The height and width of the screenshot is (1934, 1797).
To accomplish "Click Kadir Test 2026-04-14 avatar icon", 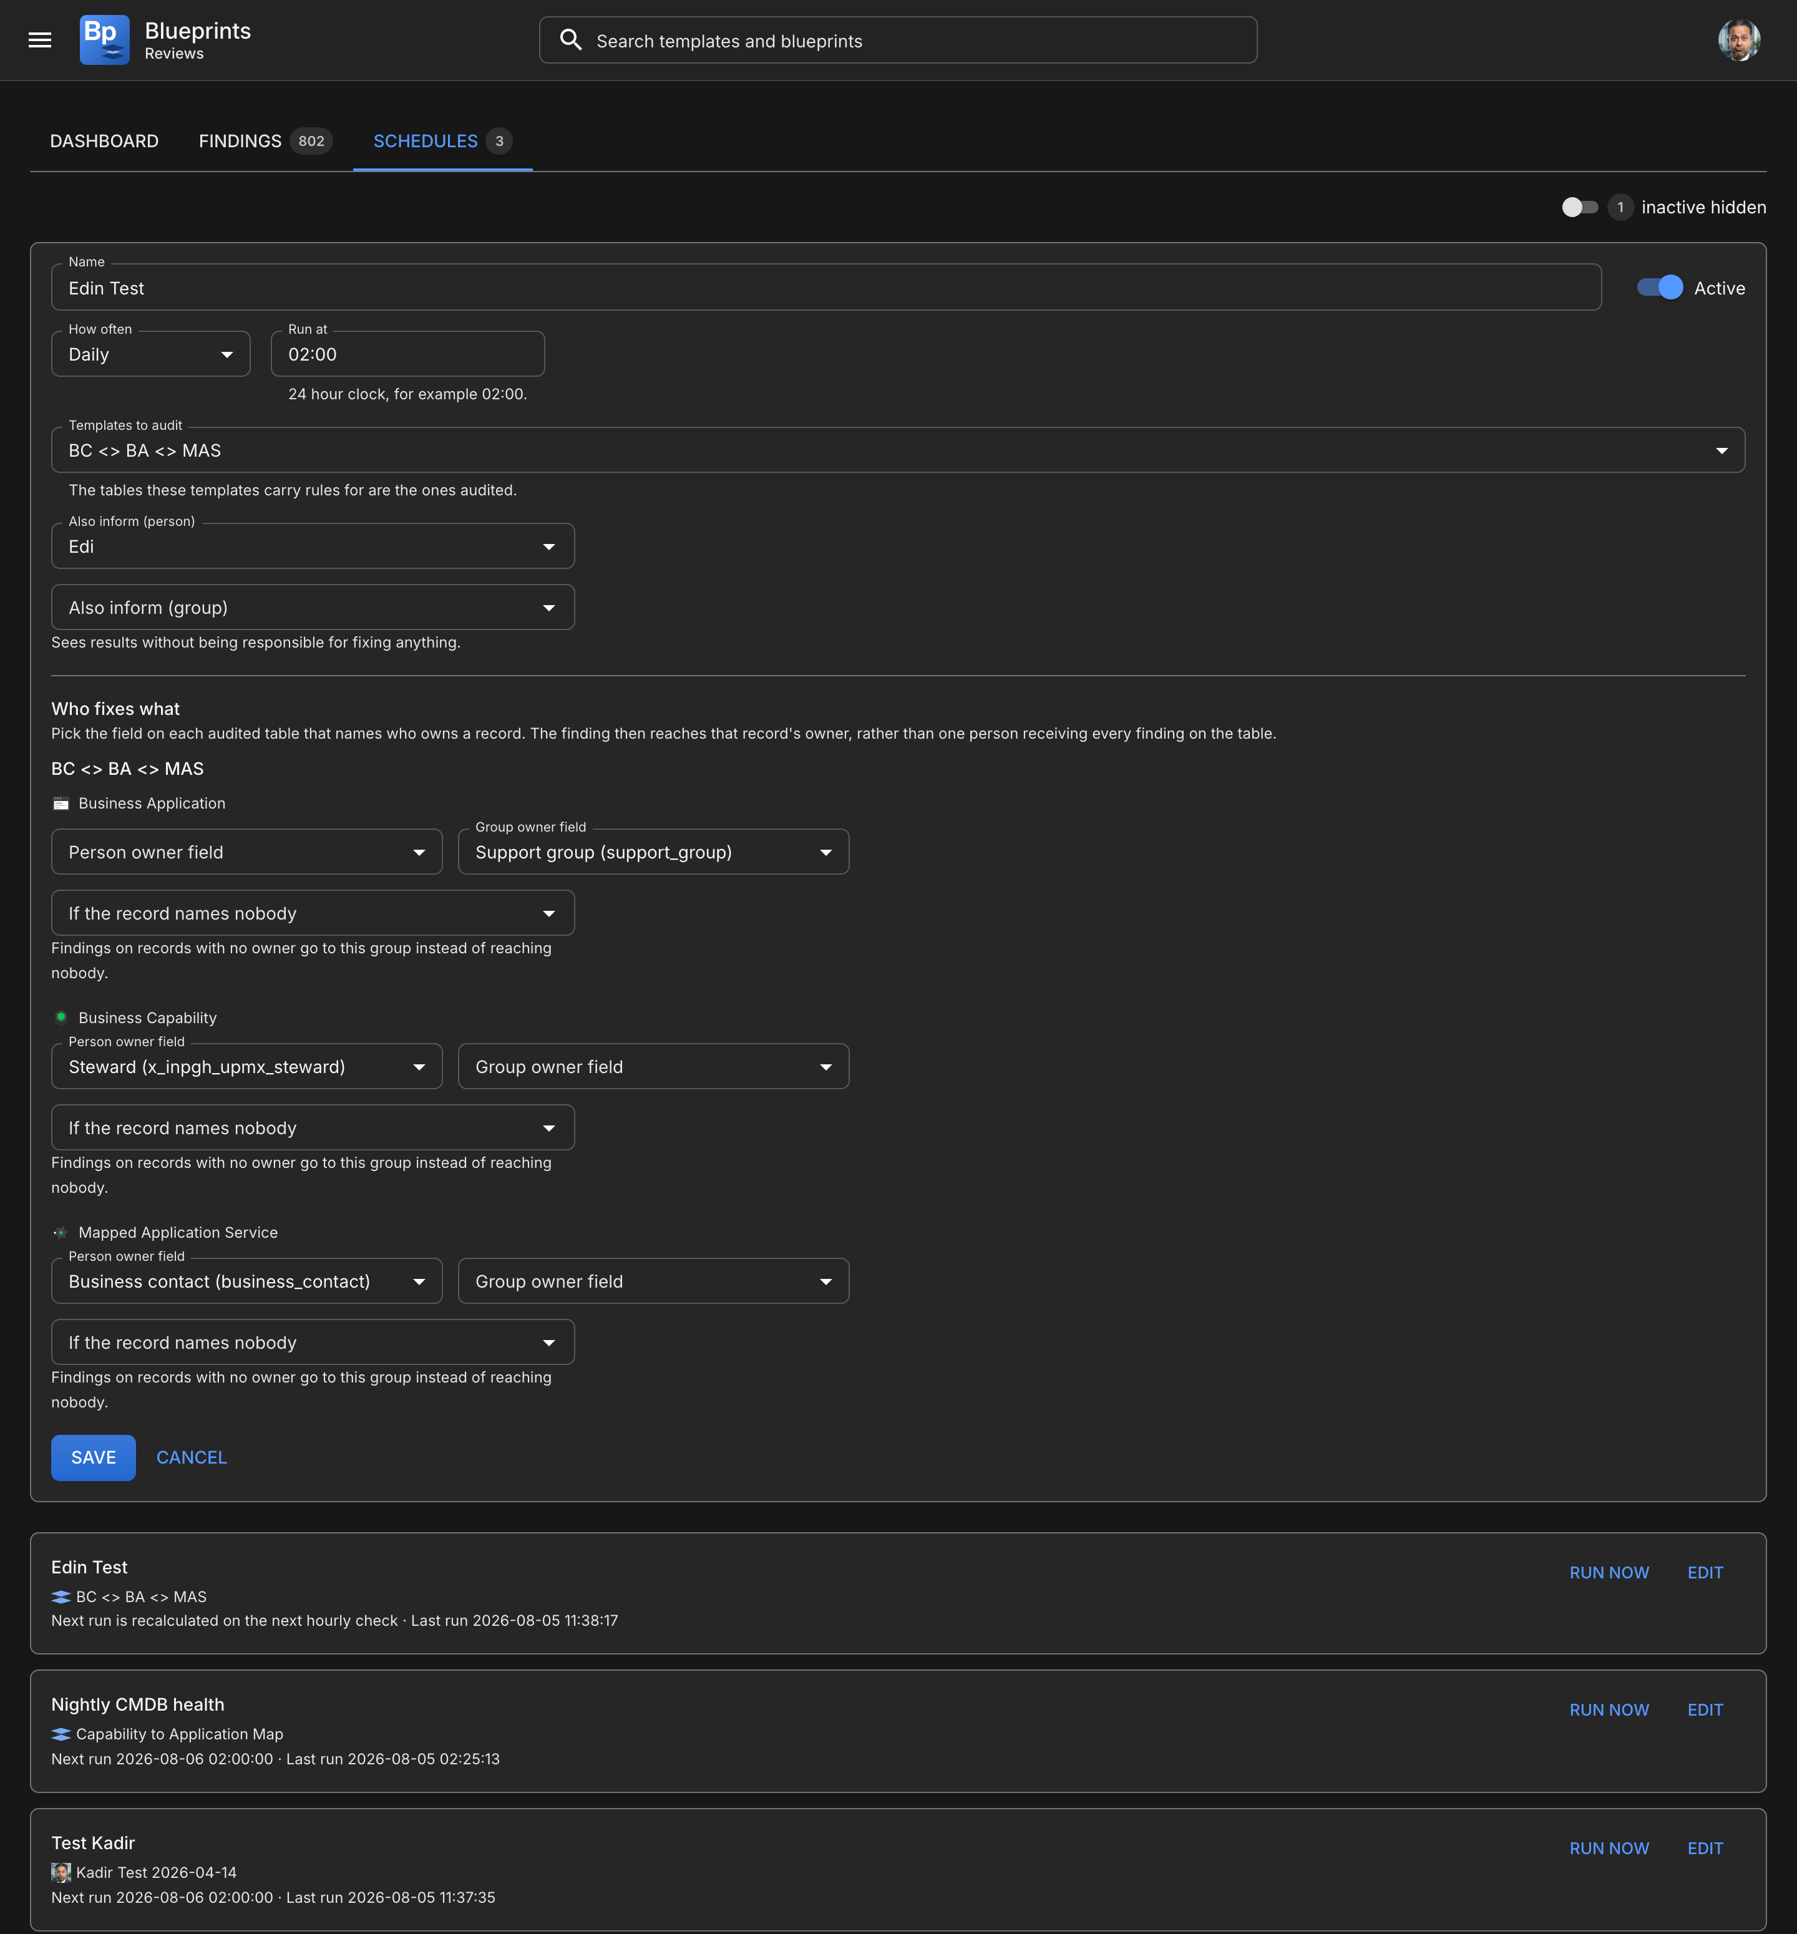I will coord(61,1872).
